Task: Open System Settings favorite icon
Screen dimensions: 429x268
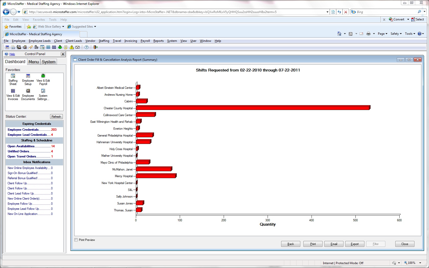Action: [43, 94]
